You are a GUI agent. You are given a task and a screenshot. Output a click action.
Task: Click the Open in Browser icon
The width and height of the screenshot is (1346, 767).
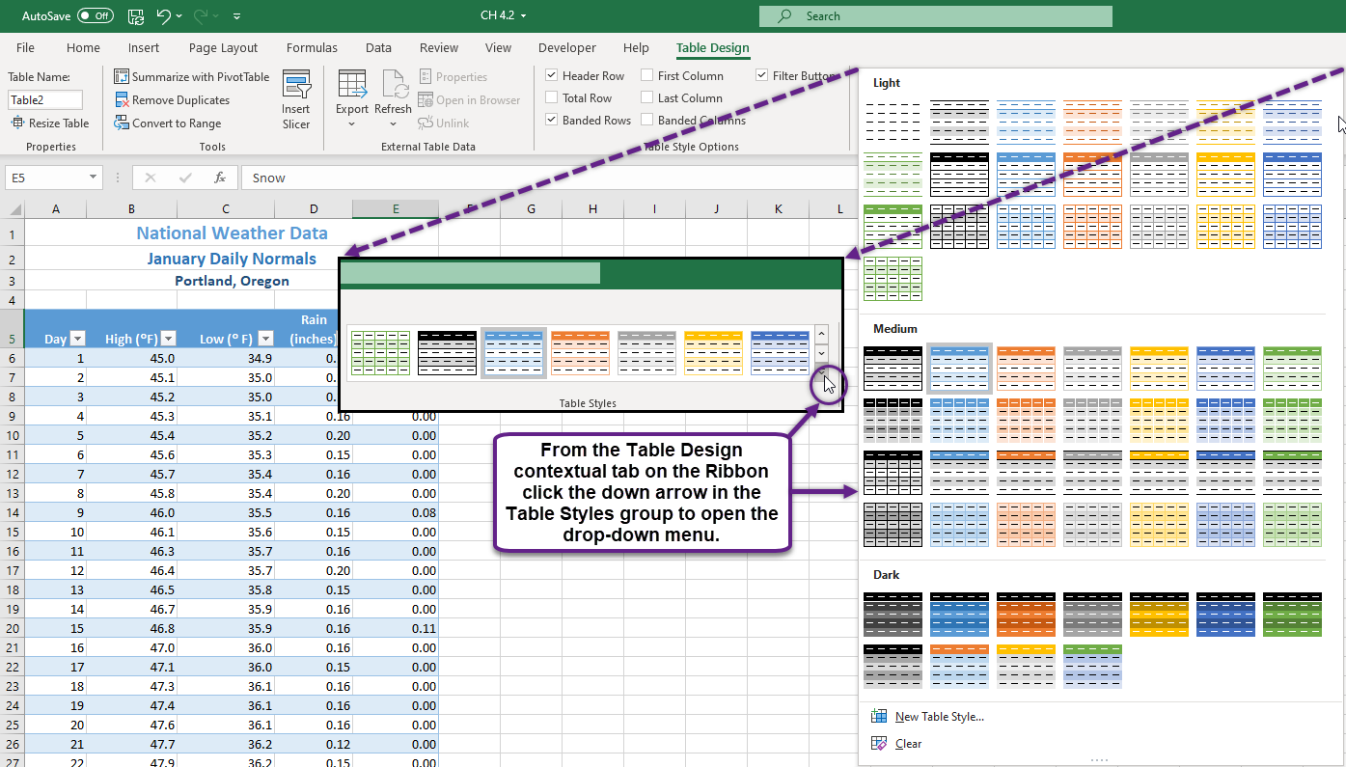click(x=426, y=100)
